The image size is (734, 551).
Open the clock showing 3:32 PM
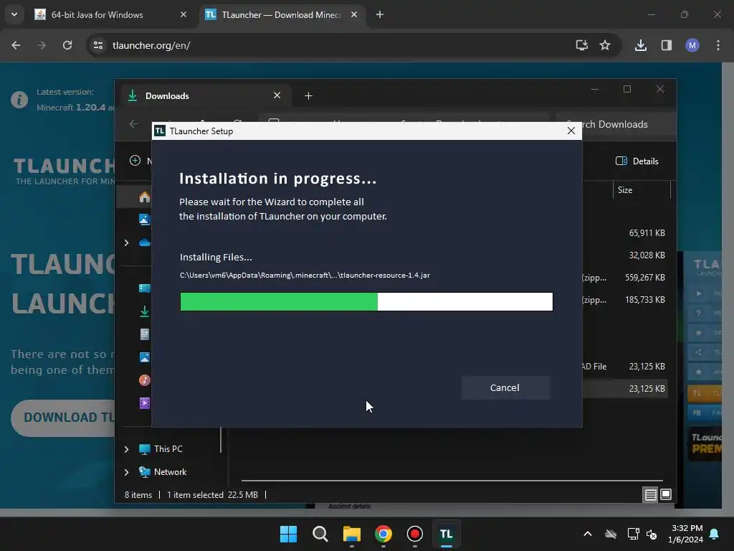pyautogui.click(x=686, y=534)
